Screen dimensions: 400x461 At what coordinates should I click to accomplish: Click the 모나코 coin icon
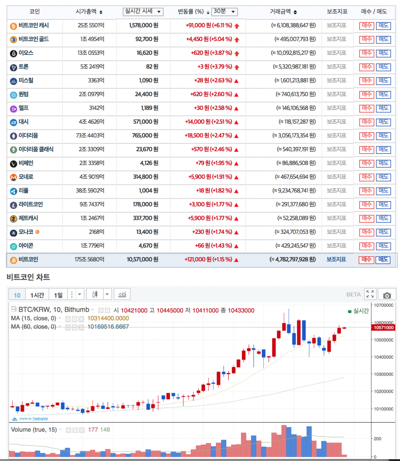pyautogui.click(x=13, y=232)
